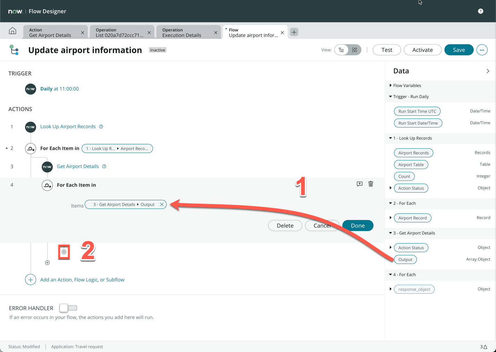Click the Items pill in step 4
This screenshot has width=496, height=352.
[126, 204]
